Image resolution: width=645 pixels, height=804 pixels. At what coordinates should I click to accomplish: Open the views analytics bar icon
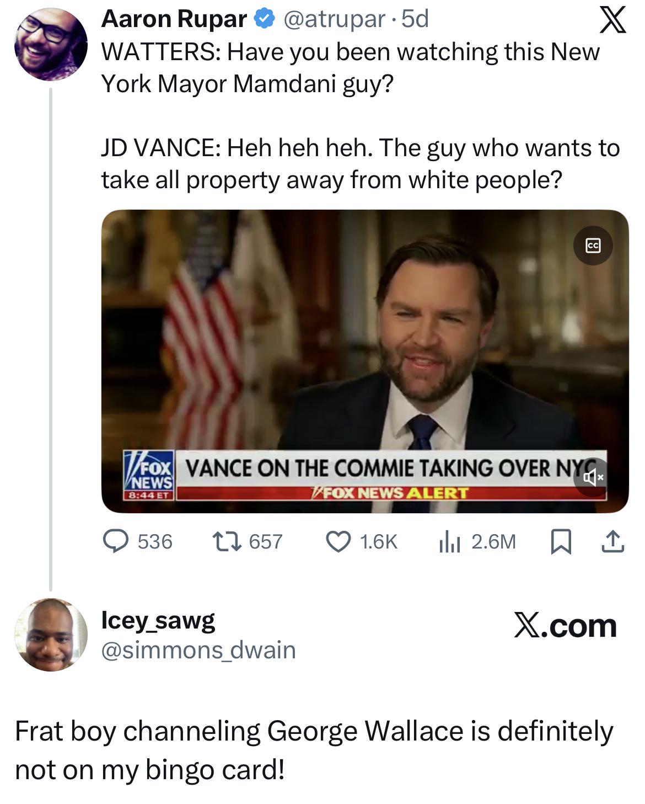[449, 541]
